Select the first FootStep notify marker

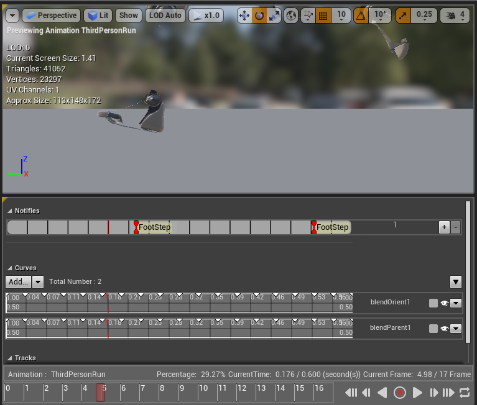[136, 227]
